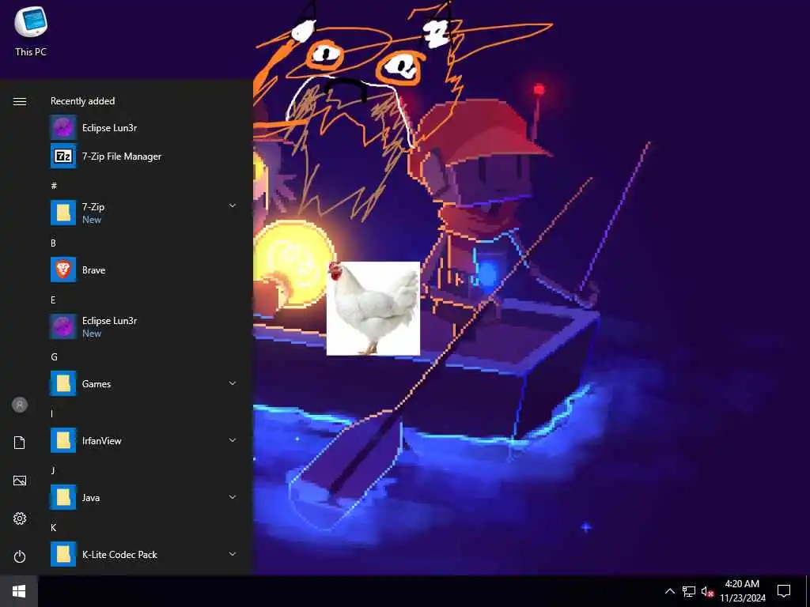810x607 pixels.
Task: Show hidden tray icons arrow
Action: (x=669, y=591)
